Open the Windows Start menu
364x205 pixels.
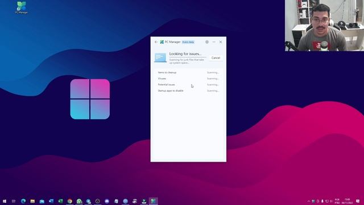(5, 201)
